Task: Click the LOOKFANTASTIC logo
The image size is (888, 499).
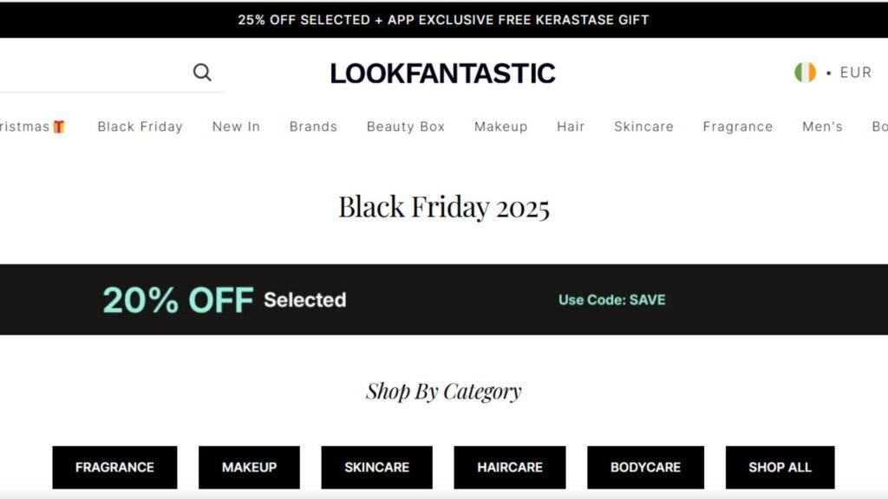Action: [442, 73]
